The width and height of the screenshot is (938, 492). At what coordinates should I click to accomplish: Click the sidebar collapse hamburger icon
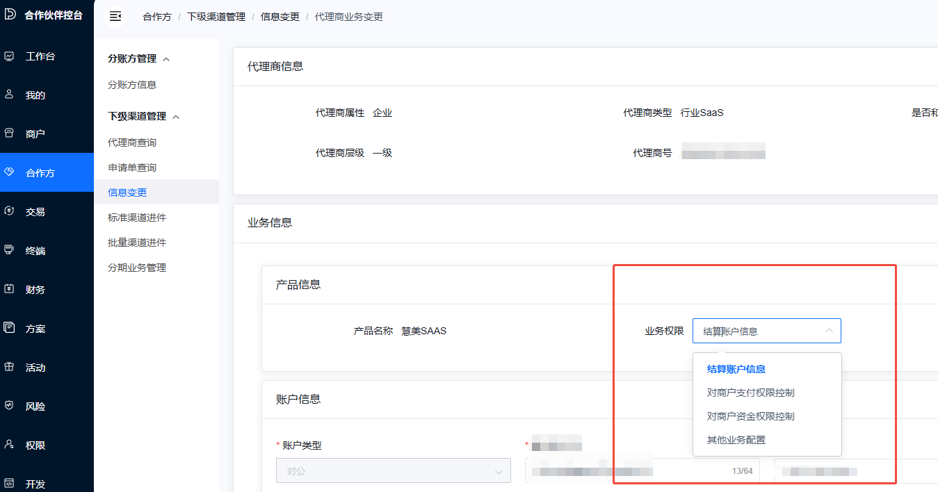click(x=115, y=16)
